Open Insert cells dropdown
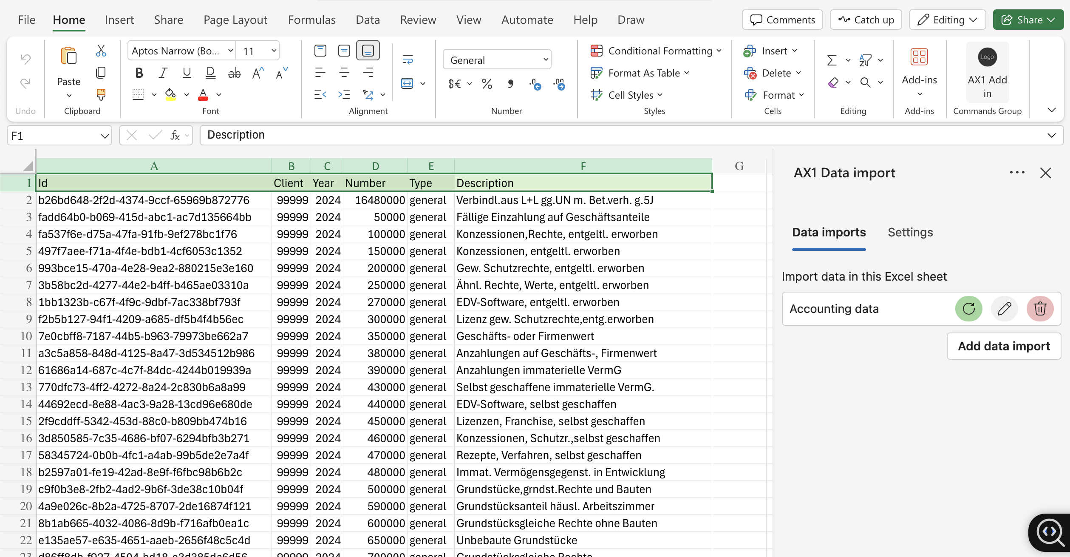 (770, 51)
